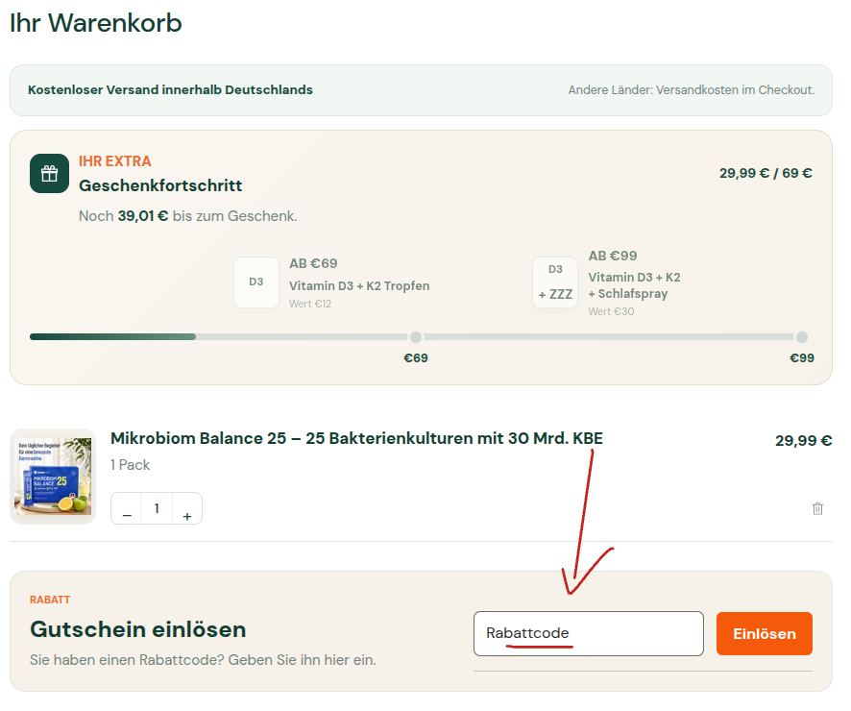
Task: Open the Mikrobiom Balance 25 product title
Action: (356, 438)
